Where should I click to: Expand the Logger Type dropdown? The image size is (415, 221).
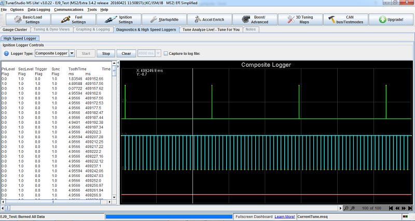point(72,53)
